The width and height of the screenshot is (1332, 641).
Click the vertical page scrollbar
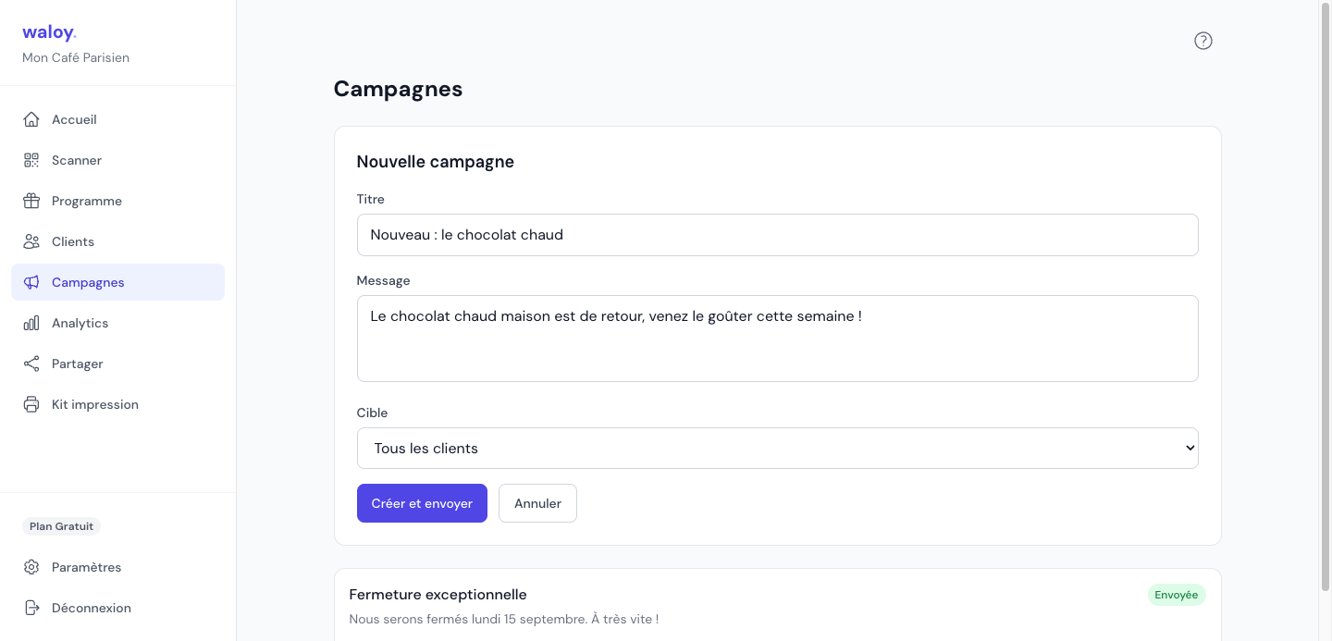[1325, 296]
